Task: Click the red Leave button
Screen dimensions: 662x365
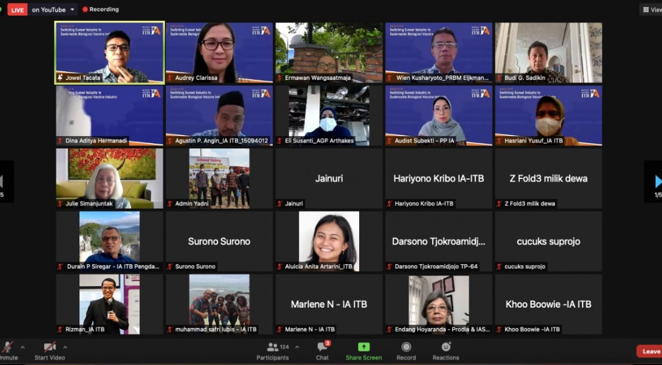Action: pos(650,351)
